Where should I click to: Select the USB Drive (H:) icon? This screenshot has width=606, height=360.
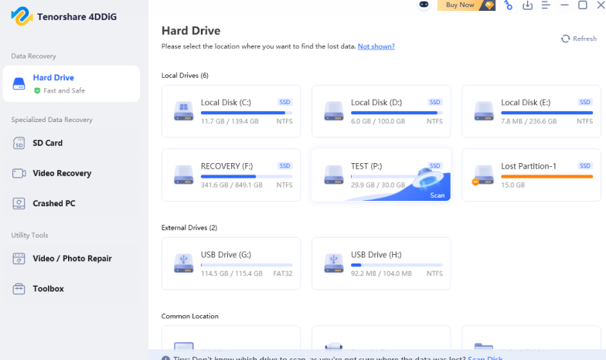(x=334, y=263)
